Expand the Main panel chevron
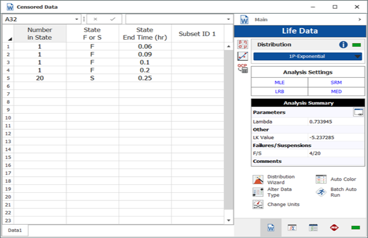 360,19
